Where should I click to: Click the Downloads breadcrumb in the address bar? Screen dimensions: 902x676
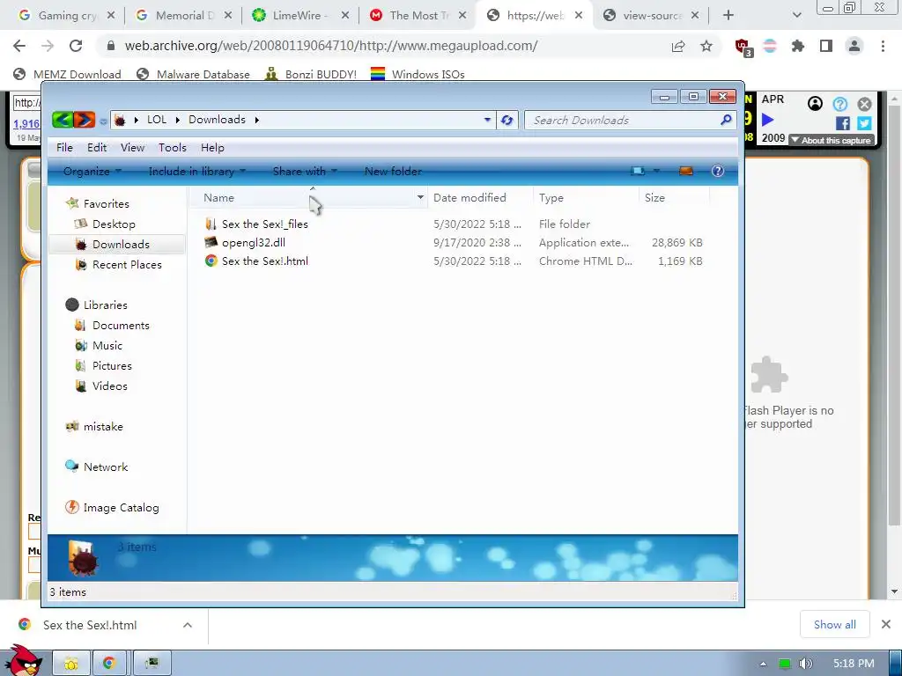[x=217, y=120]
